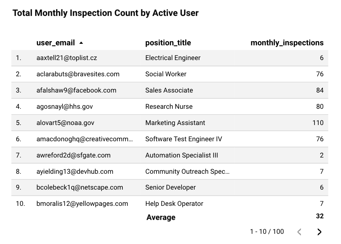The height and width of the screenshot is (244, 341).
Task: Sort table by user_email column header
Action: click(56, 43)
